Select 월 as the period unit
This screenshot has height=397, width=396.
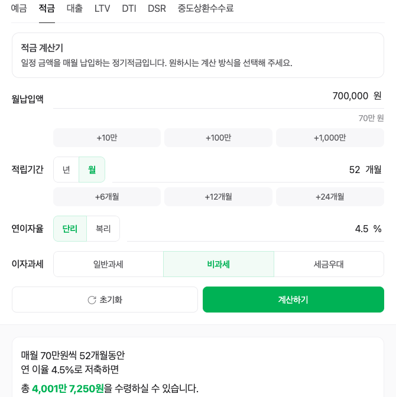tap(92, 170)
